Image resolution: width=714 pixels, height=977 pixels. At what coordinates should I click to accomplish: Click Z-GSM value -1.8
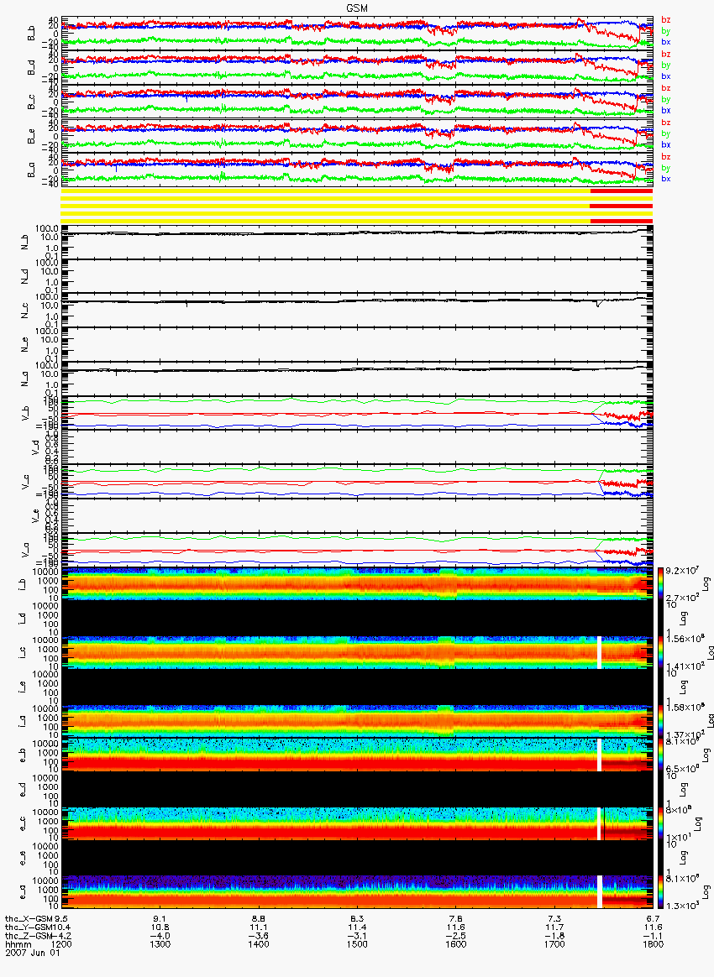[x=554, y=936]
